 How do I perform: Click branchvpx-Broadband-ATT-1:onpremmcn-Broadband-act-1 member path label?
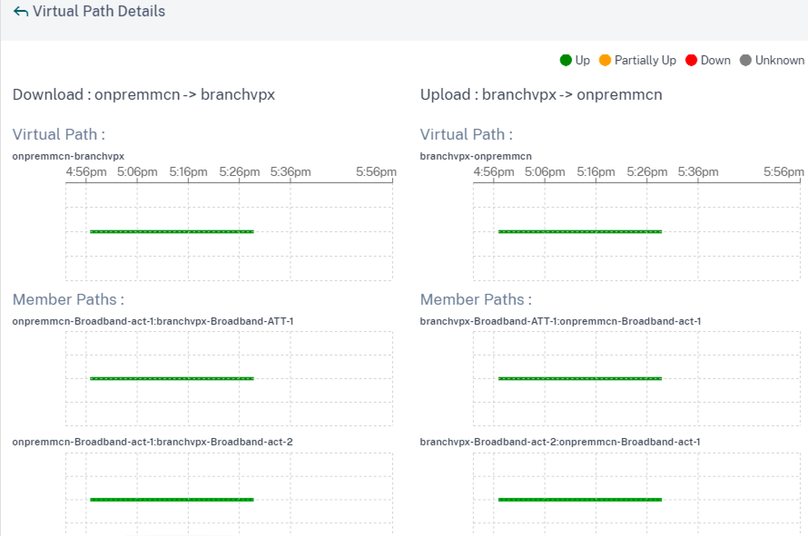point(561,322)
